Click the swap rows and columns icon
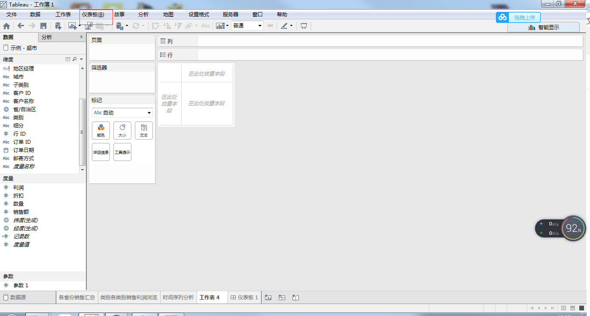Image resolution: width=590 pixels, height=316 pixels. click(x=156, y=26)
